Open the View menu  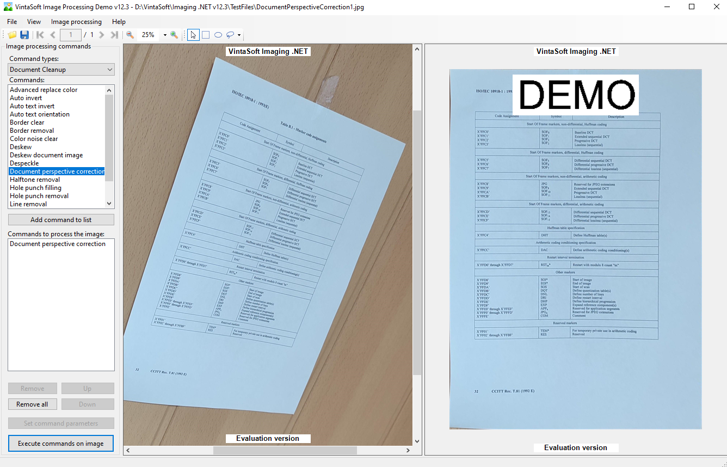[x=34, y=22]
